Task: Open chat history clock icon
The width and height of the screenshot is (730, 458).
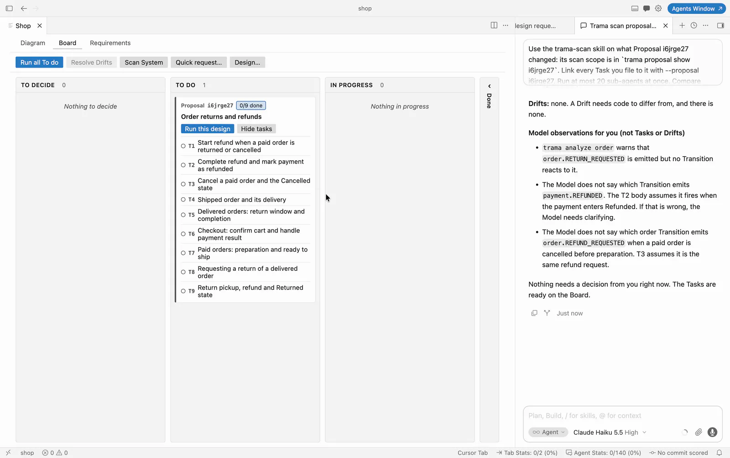Action: pyautogui.click(x=694, y=26)
